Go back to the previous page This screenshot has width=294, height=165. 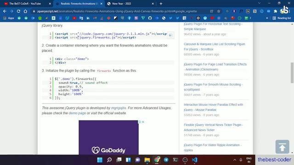[x=5, y=11]
